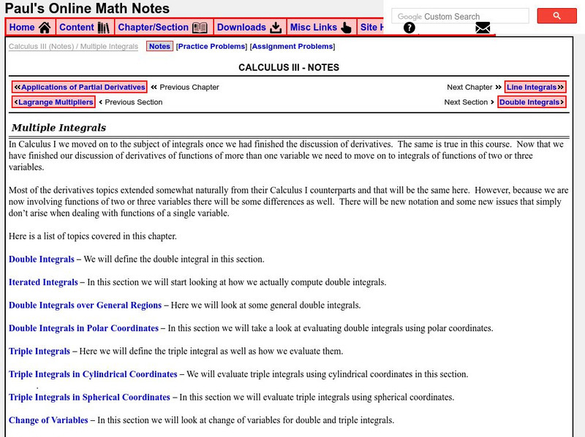Click the Next Chapter label text
The image size is (585, 437).
(469, 87)
